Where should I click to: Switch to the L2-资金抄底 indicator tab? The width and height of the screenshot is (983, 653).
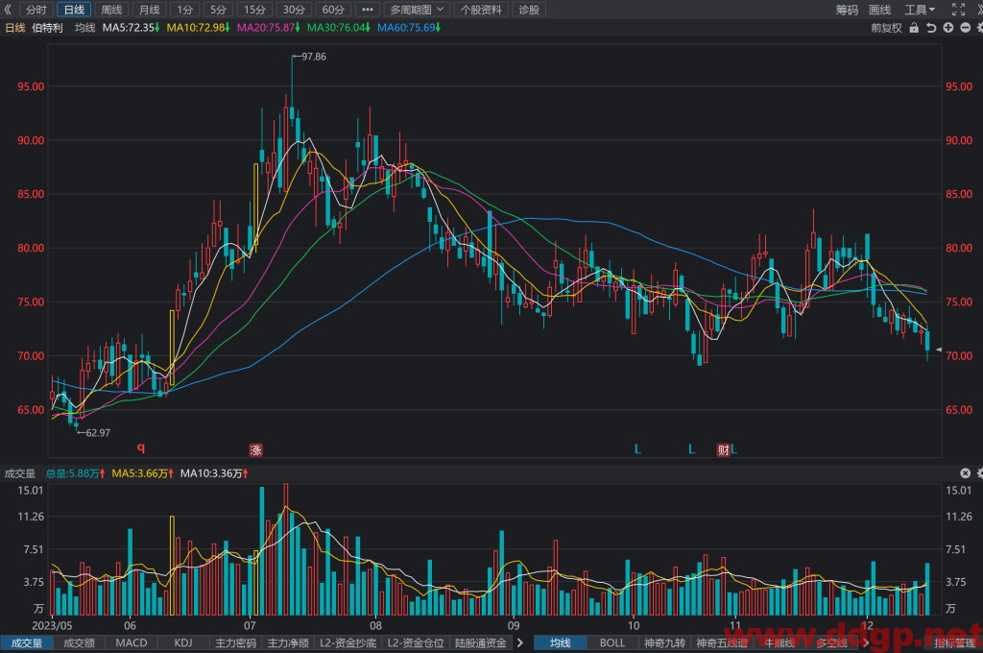348,643
